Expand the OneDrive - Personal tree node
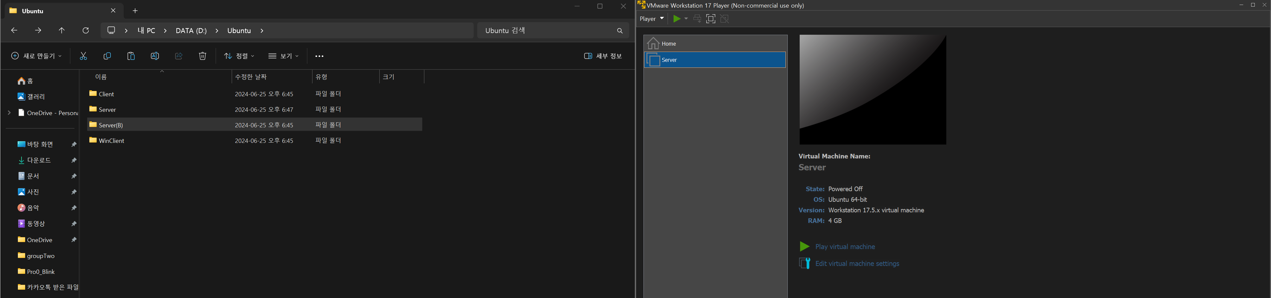This screenshot has width=1271, height=298. click(x=9, y=113)
